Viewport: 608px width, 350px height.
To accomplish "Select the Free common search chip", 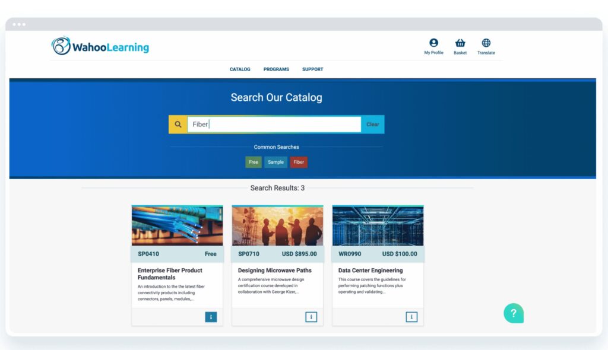I will [x=254, y=161].
